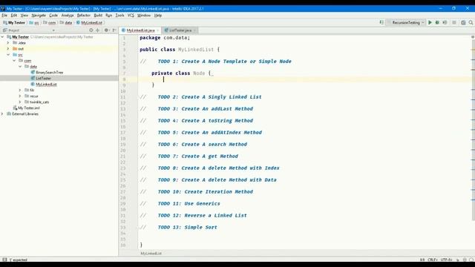Hide Project panel icon
The image size is (475, 267).
point(114,30)
